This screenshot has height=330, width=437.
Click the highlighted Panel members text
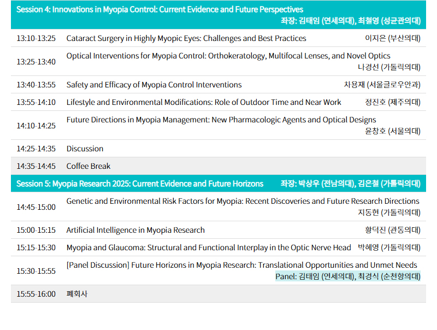347,276
